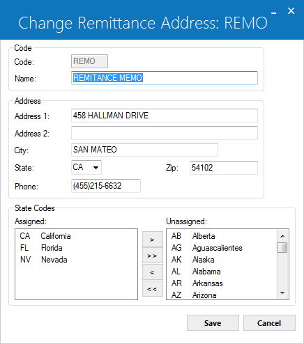This screenshot has width=304, height=344.
Task: Click the double right arrow transfer button
Action: 153,256
